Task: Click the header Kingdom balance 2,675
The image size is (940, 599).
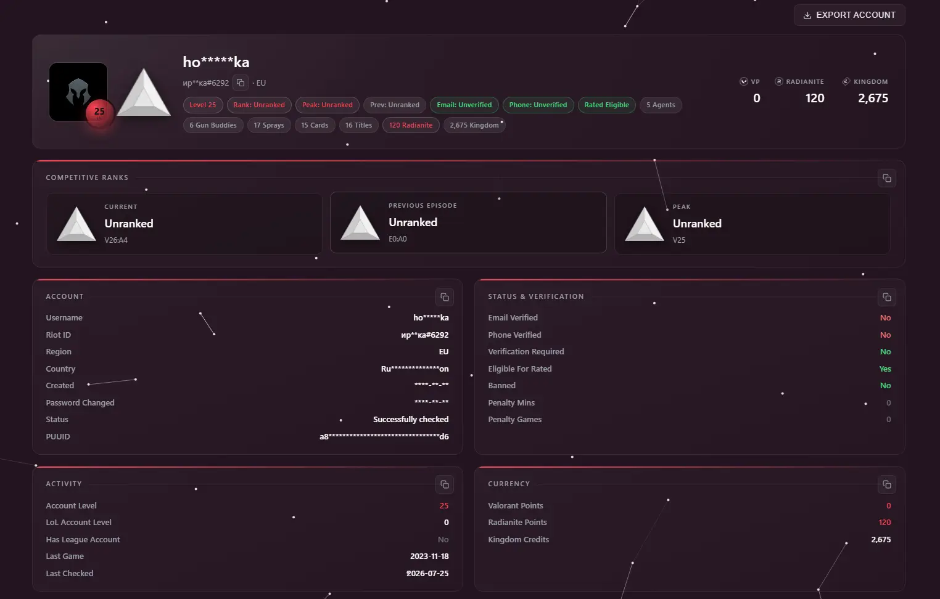Action: click(873, 98)
